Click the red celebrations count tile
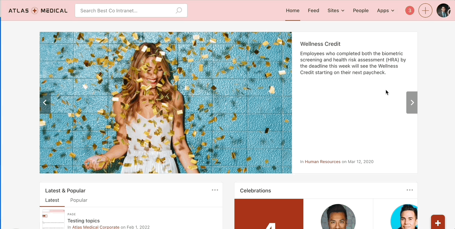Screen dimensions: 455x229 click(x=269, y=214)
